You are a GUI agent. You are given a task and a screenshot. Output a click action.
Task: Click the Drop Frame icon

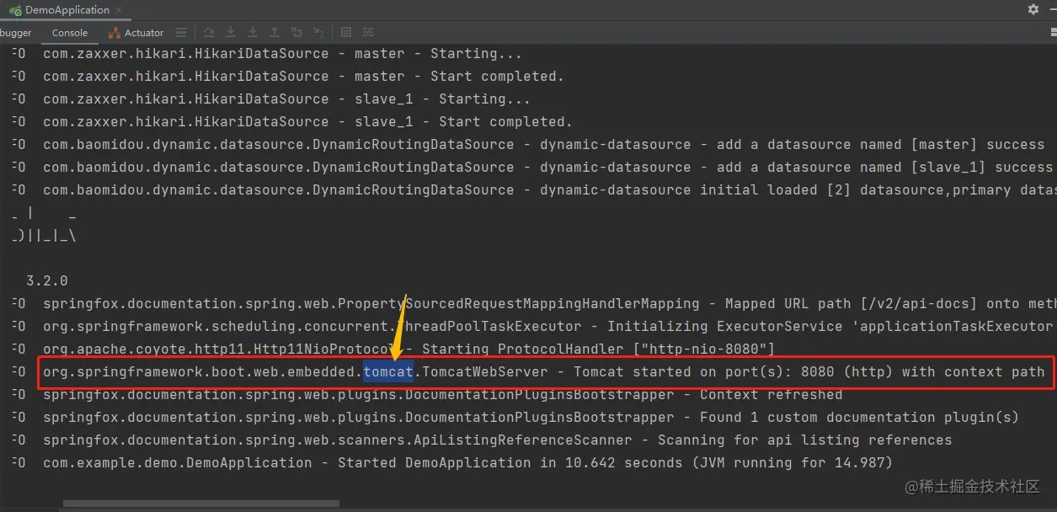[296, 33]
